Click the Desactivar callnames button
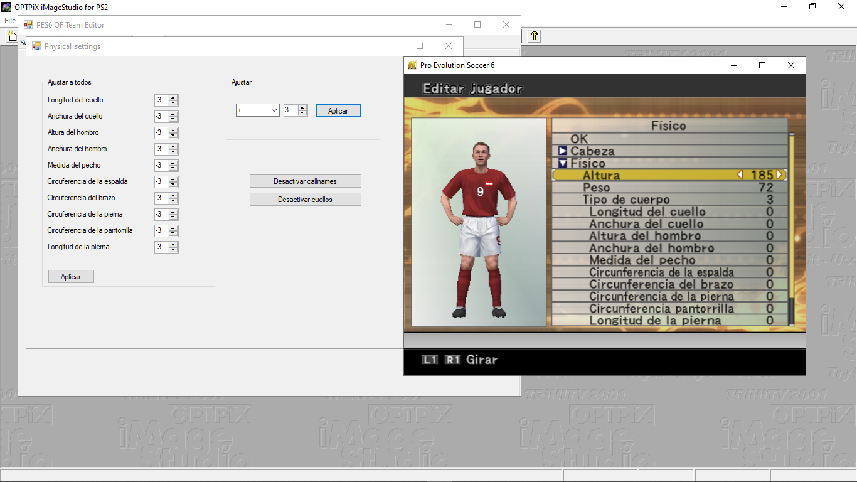 [x=306, y=181]
